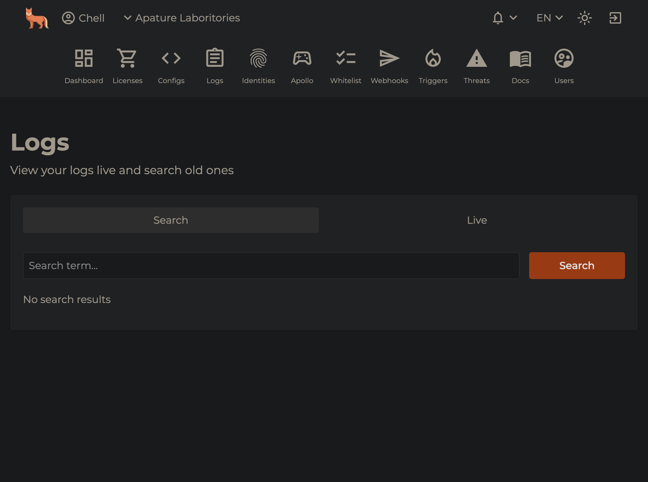Image resolution: width=648 pixels, height=482 pixels.
Task: Open the notifications dropdown
Action: (x=504, y=18)
